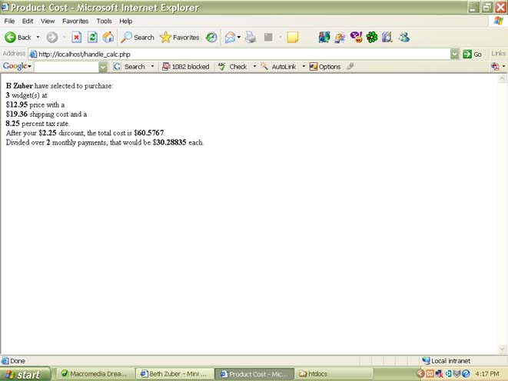Click the $19.36 shipping cost value
Screen dimensions: 508x381
pyautogui.click(x=17, y=114)
